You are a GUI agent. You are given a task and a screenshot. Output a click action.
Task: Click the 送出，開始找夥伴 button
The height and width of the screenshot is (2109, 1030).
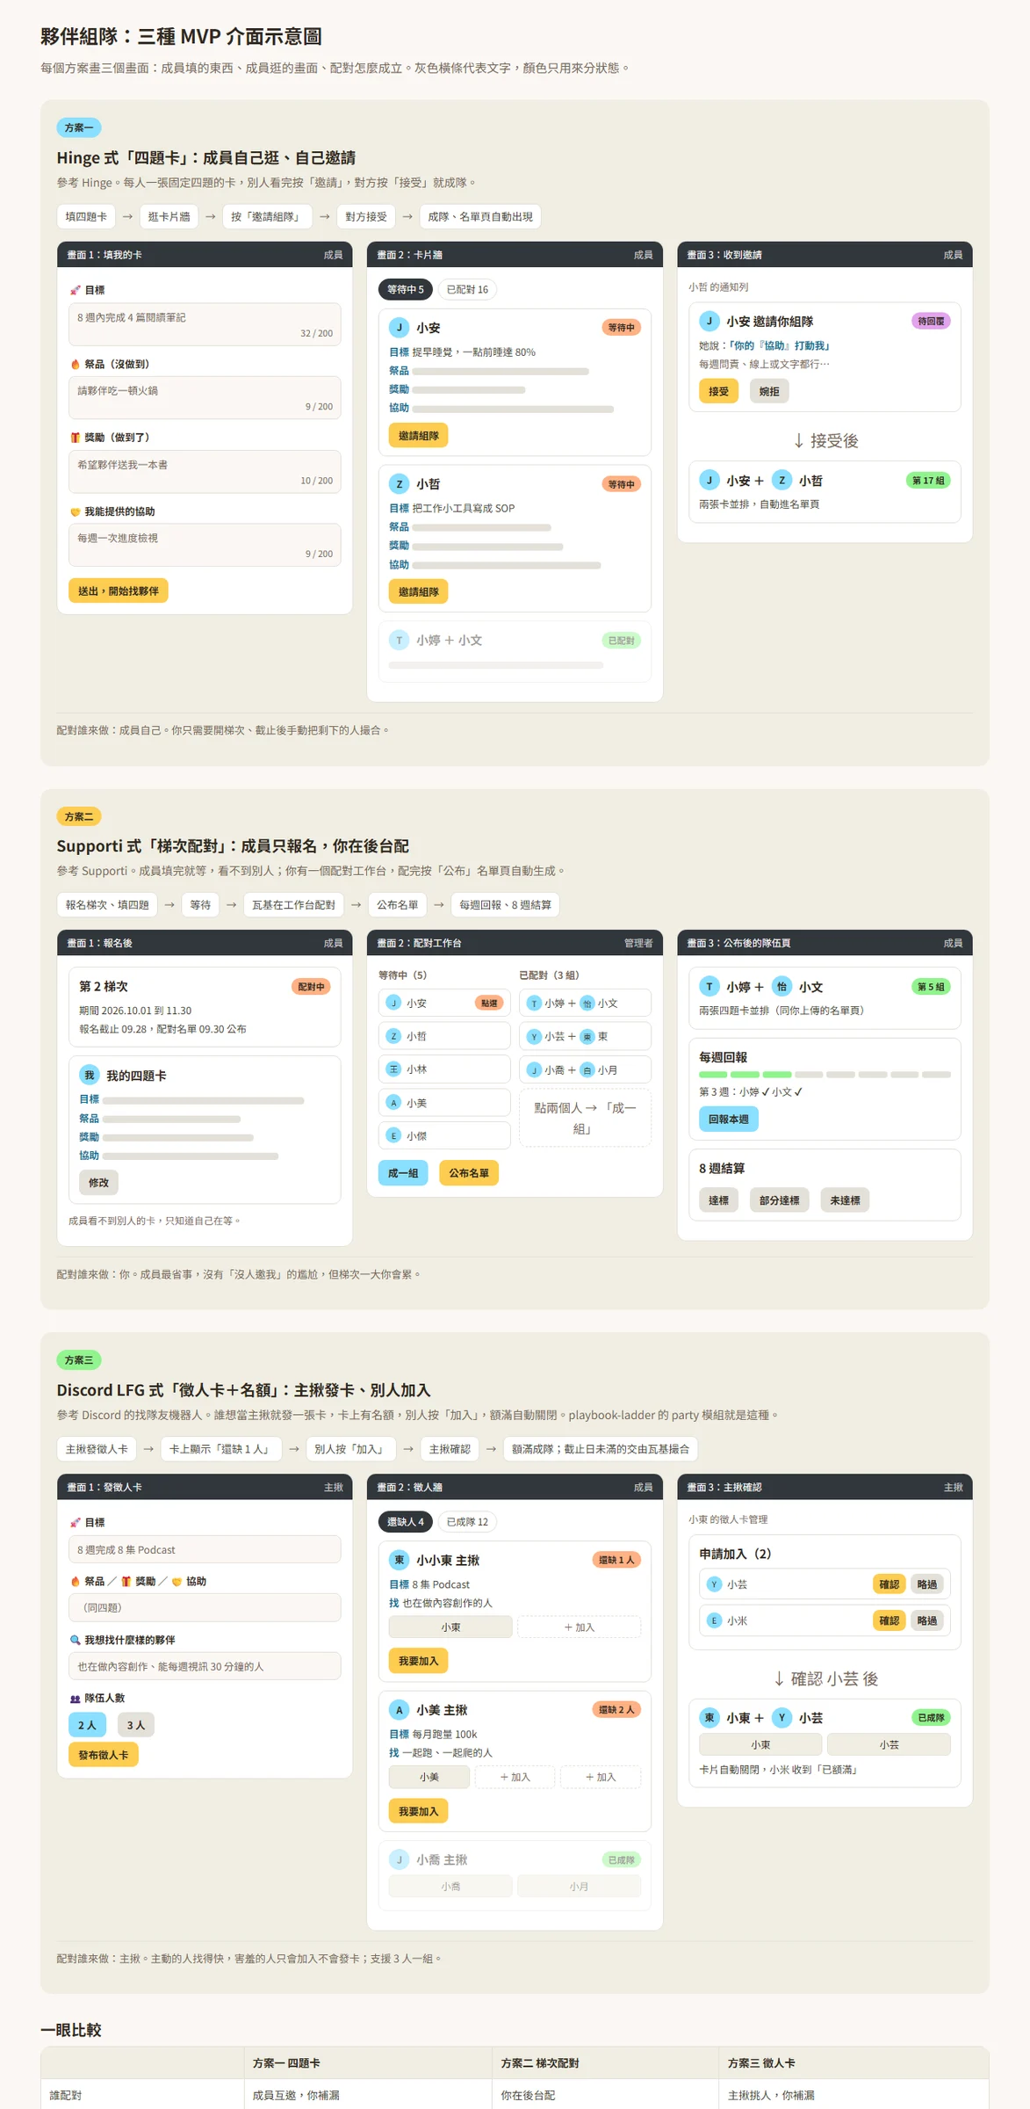point(119,591)
